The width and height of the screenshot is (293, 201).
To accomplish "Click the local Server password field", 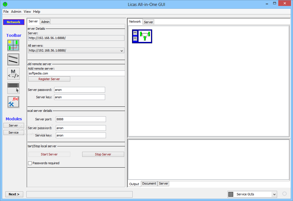I will tap(81, 128).
